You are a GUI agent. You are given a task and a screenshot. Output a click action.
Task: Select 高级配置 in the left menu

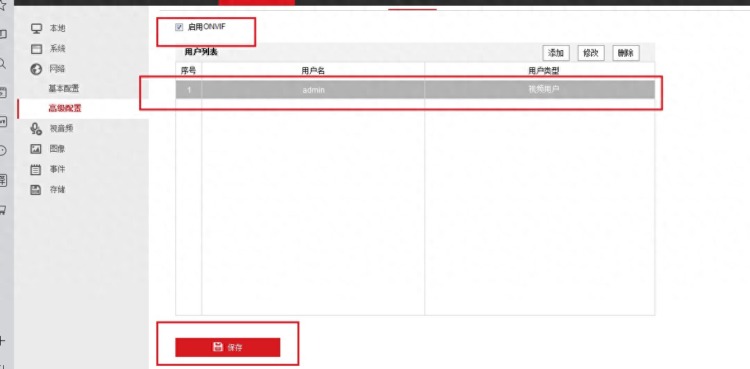coord(65,109)
